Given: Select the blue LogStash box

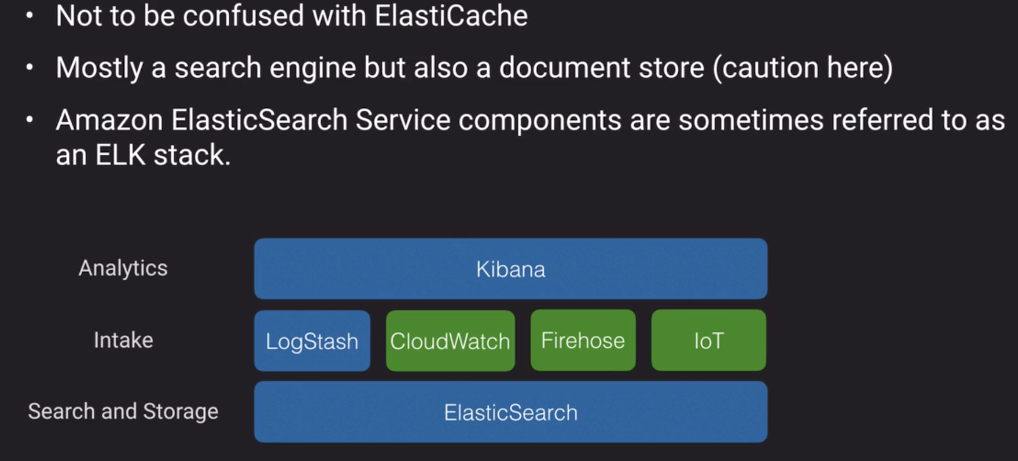Looking at the screenshot, I should tap(312, 341).
